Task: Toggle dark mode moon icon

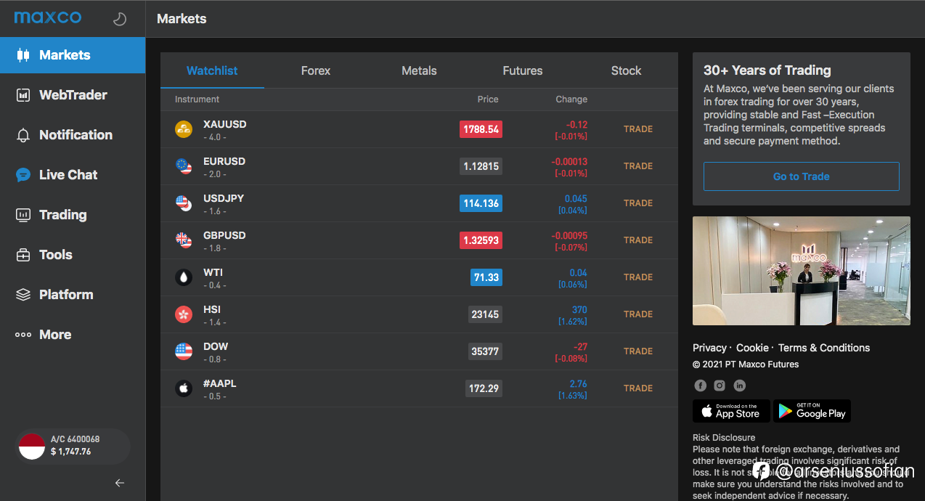Action: (120, 20)
